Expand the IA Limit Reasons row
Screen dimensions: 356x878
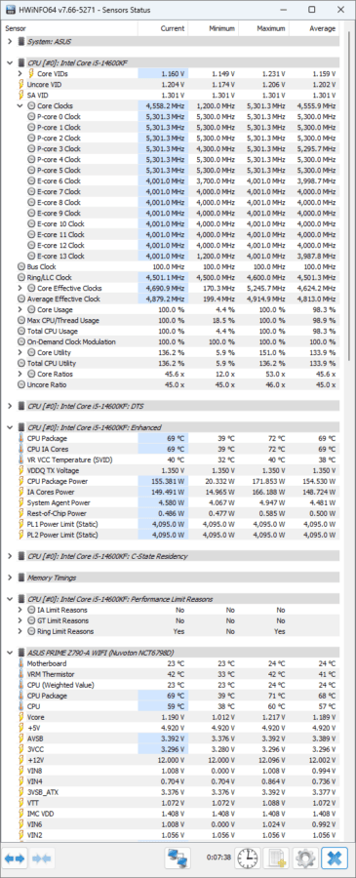click(20, 610)
